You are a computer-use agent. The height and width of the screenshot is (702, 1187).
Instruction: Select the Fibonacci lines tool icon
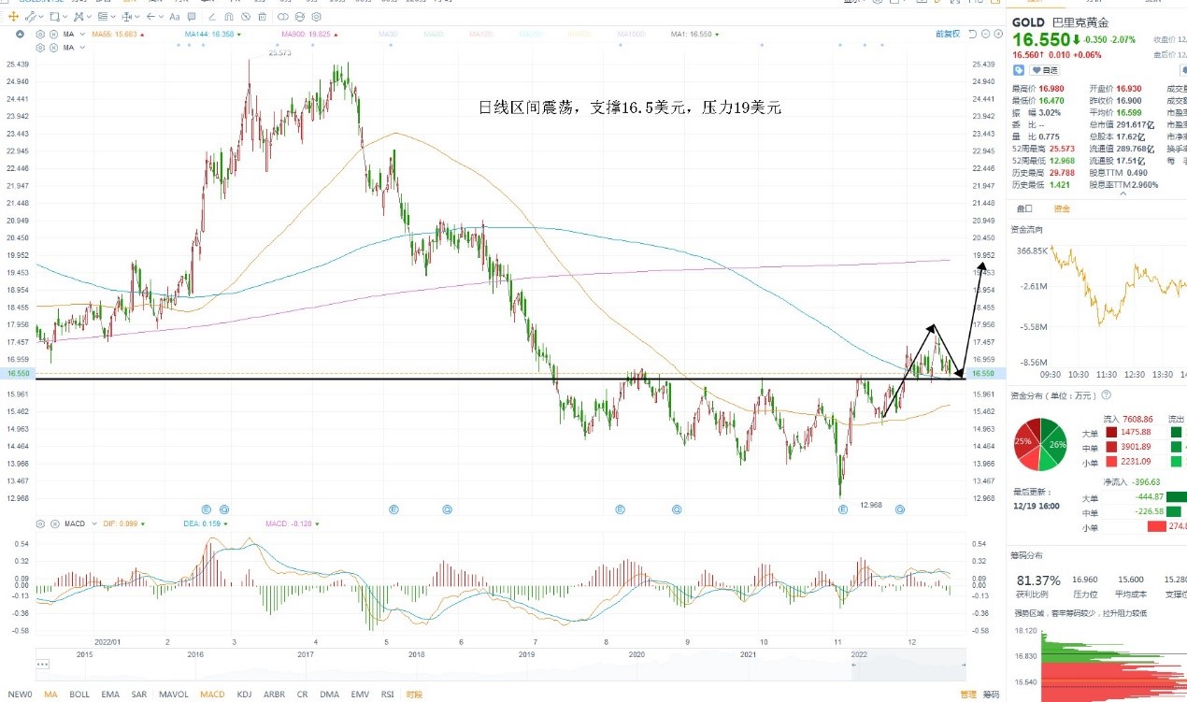(x=102, y=16)
